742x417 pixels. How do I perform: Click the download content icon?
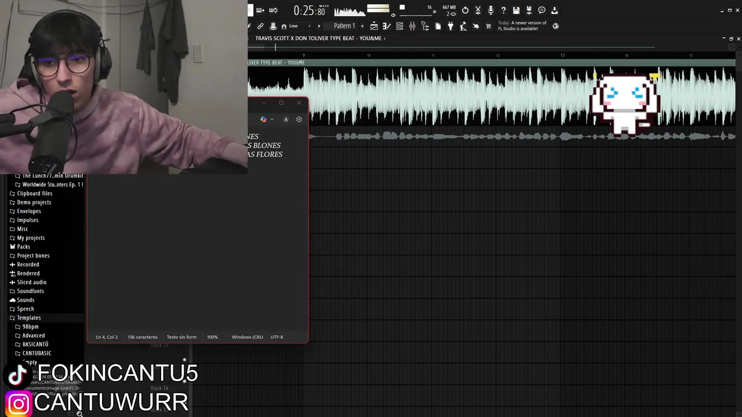pos(554,10)
